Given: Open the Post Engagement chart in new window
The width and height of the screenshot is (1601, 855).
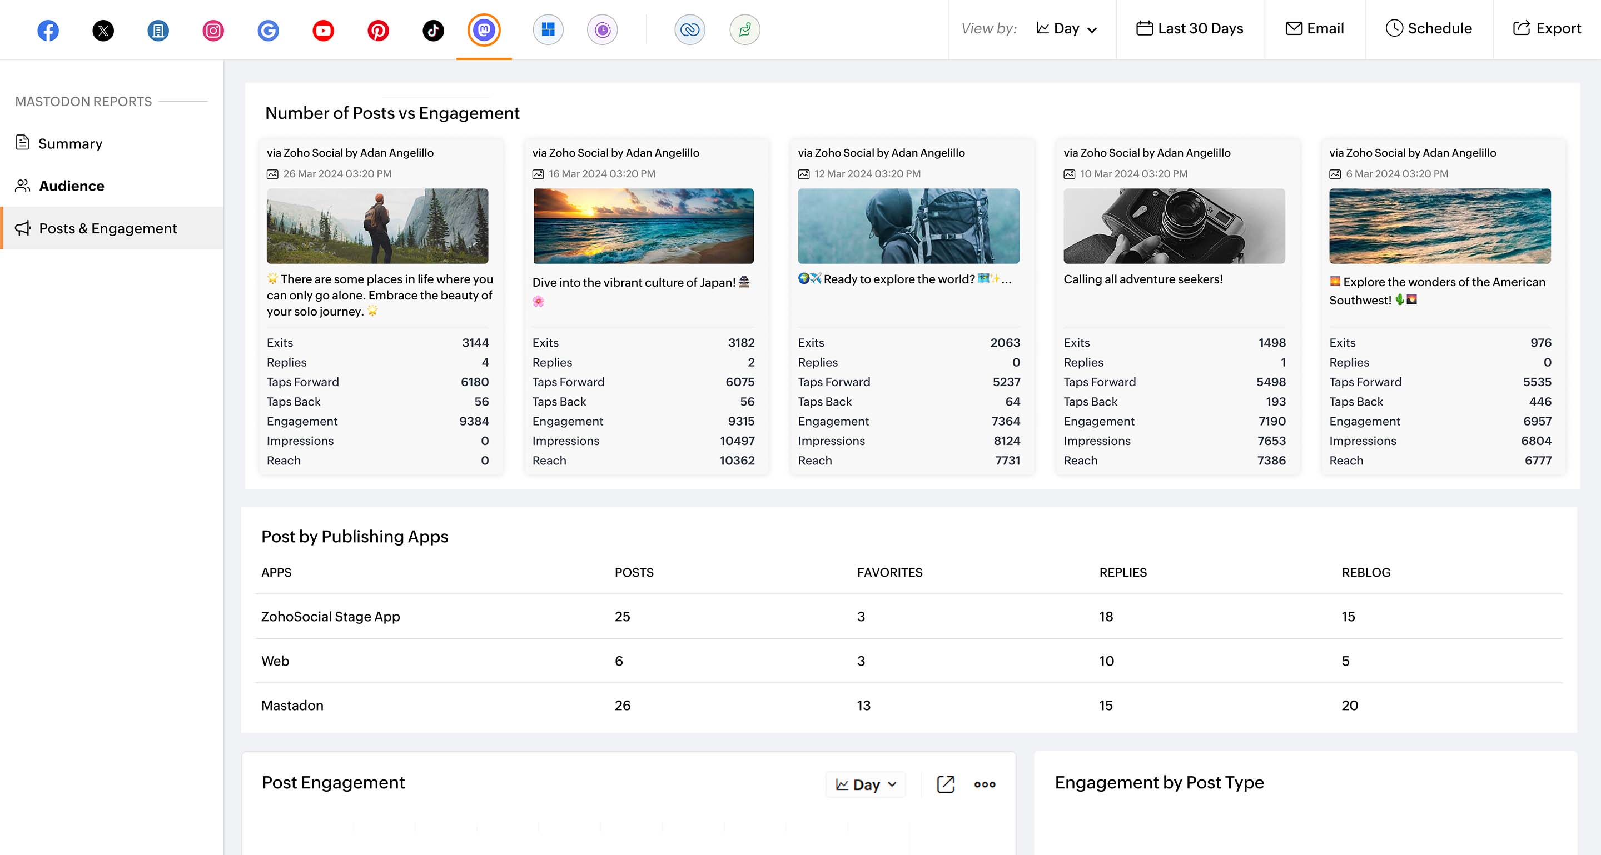Looking at the screenshot, I should pos(945,784).
